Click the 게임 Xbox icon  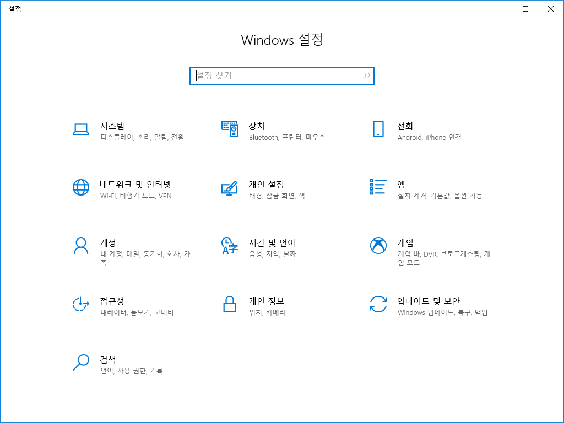click(x=378, y=246)
